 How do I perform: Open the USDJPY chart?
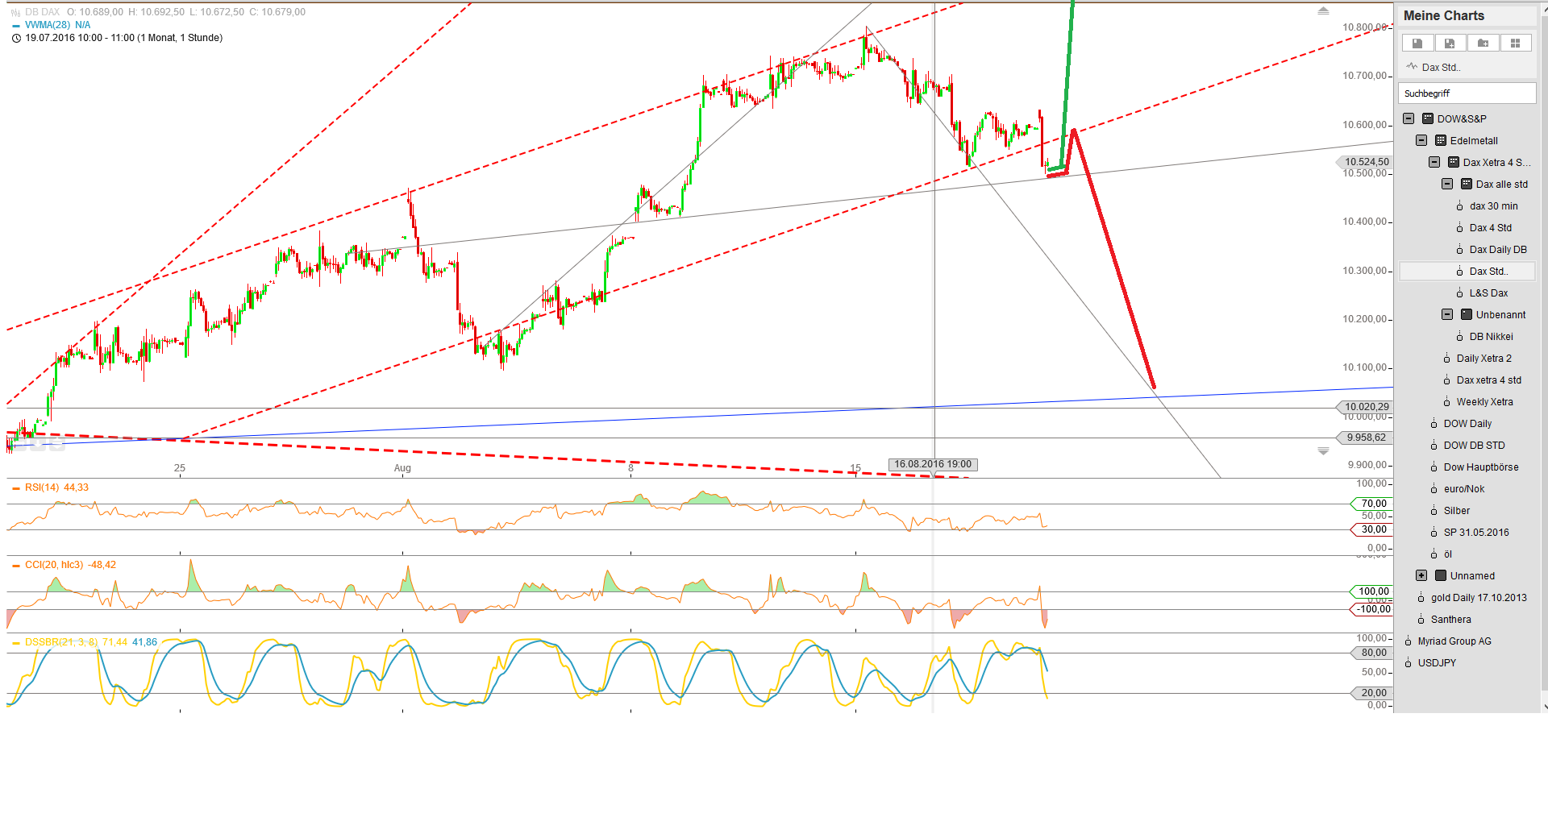[1437, 663]
